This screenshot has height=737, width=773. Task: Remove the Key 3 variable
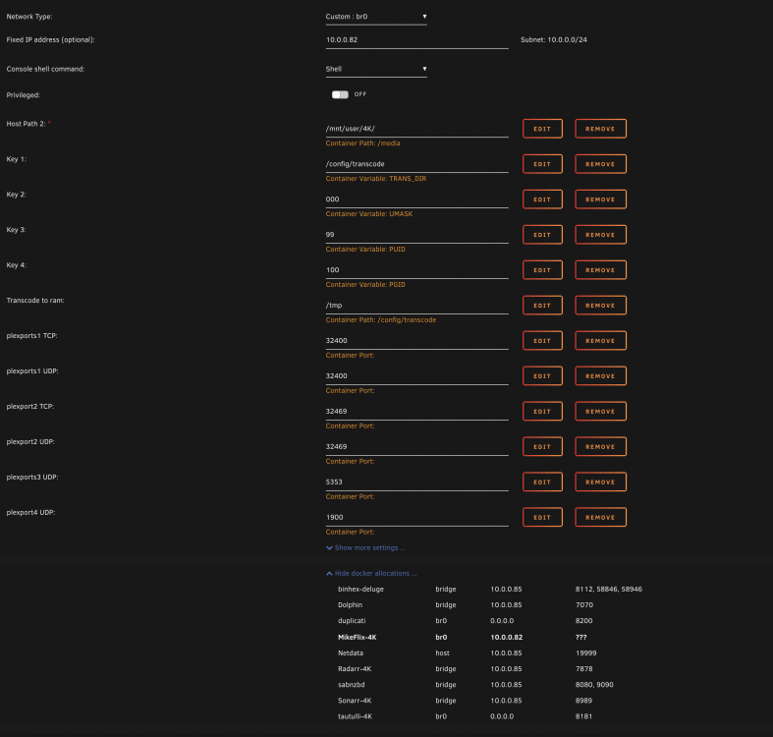(x=600, y=235)
